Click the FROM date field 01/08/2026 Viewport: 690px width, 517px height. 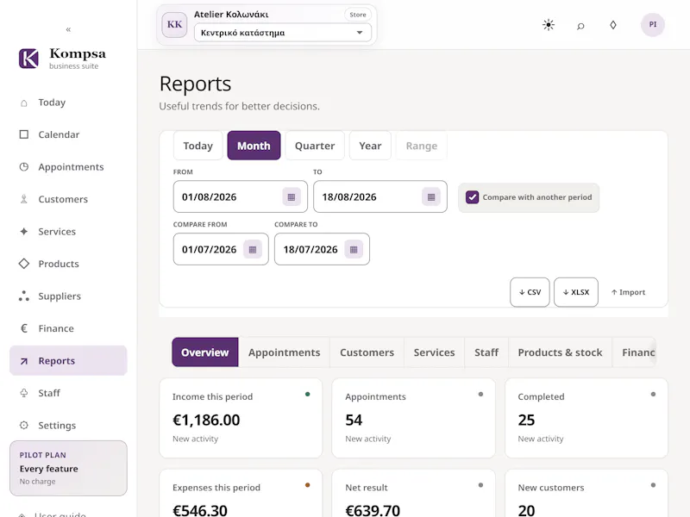click(x=241, y=196)
